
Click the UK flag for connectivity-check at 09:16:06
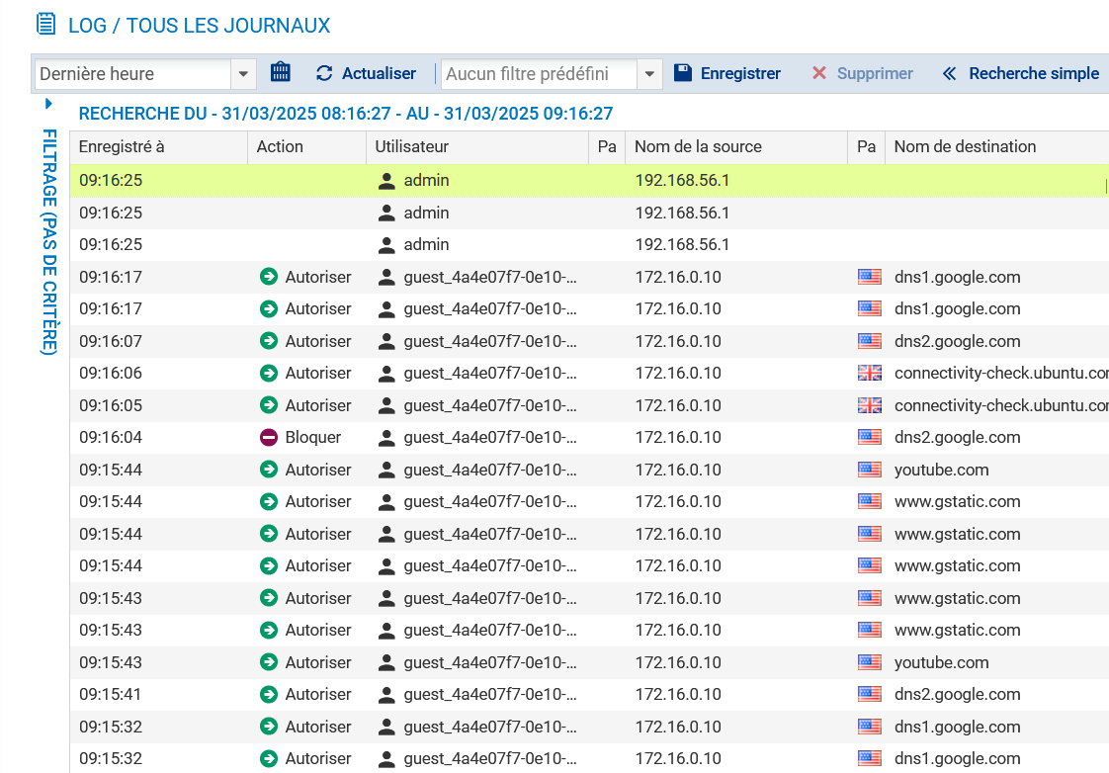click(869, 373)
